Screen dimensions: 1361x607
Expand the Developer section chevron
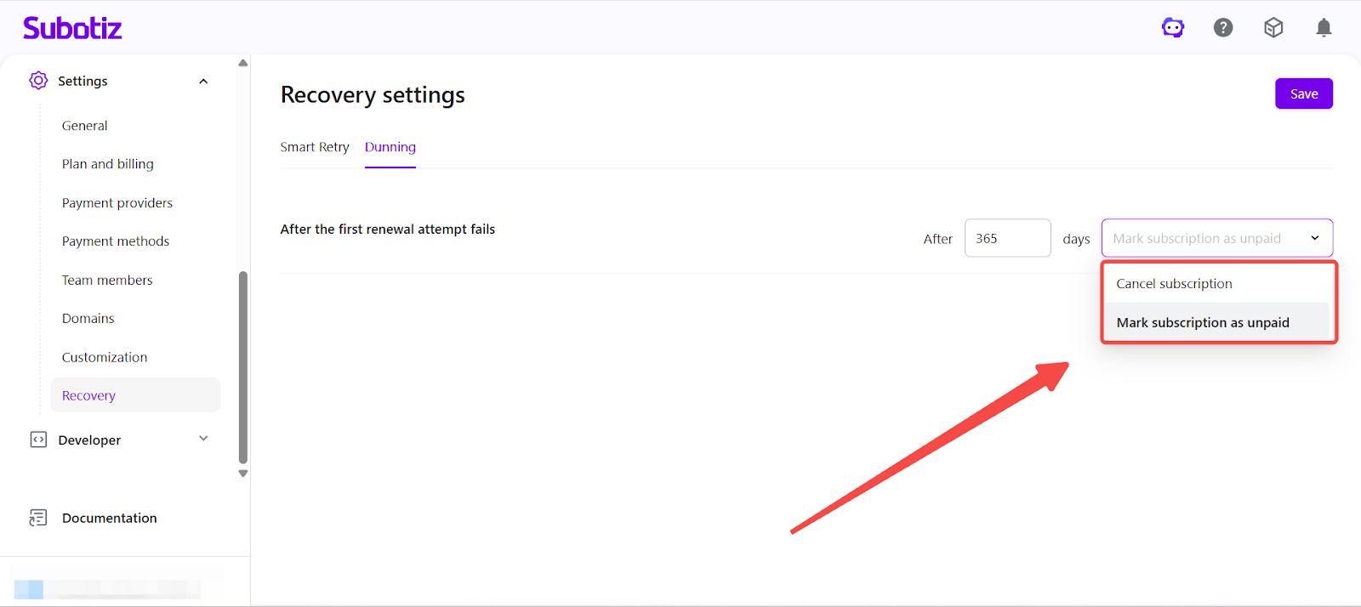point(203,439)
